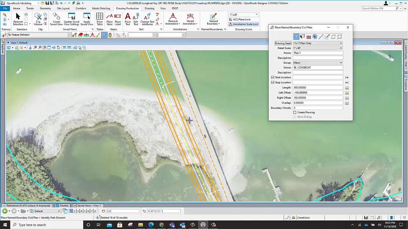Click the Windows taskbar search box
The width and height of the screenshot is (408, 229).
pyautogui.click(x=47, y=225)
